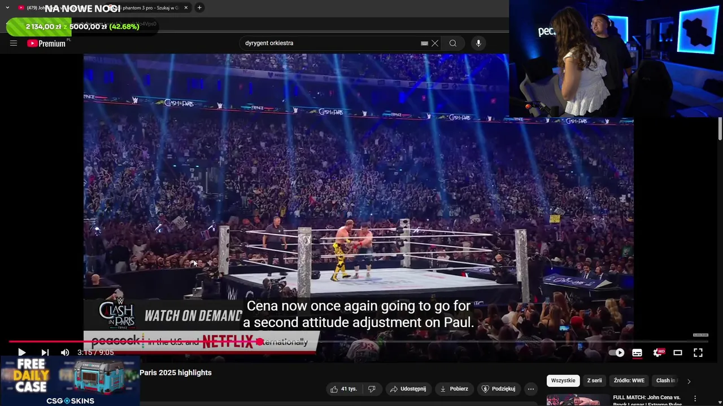Click the page vertical scrollbar thumb

720,129
